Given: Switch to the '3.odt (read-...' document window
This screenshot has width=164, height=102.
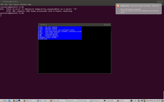Looking at the screenshot, I should [83, 100].
